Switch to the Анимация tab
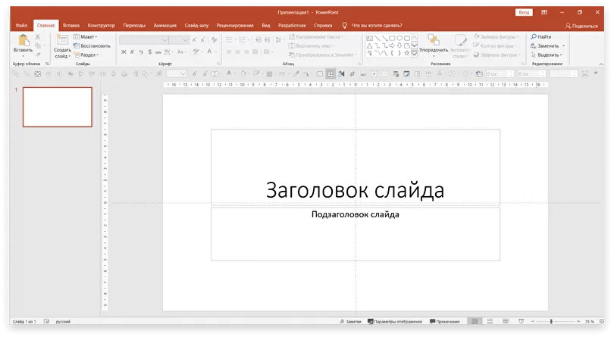 pyautogui.click(x=164, y=25)
